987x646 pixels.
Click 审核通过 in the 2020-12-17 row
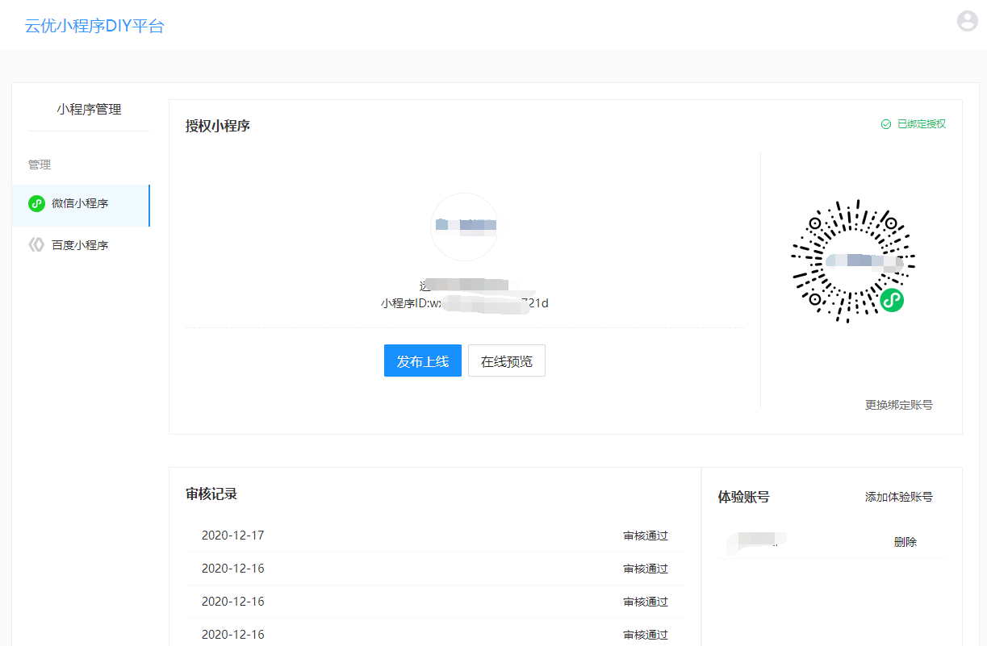(x=646, y=536)
